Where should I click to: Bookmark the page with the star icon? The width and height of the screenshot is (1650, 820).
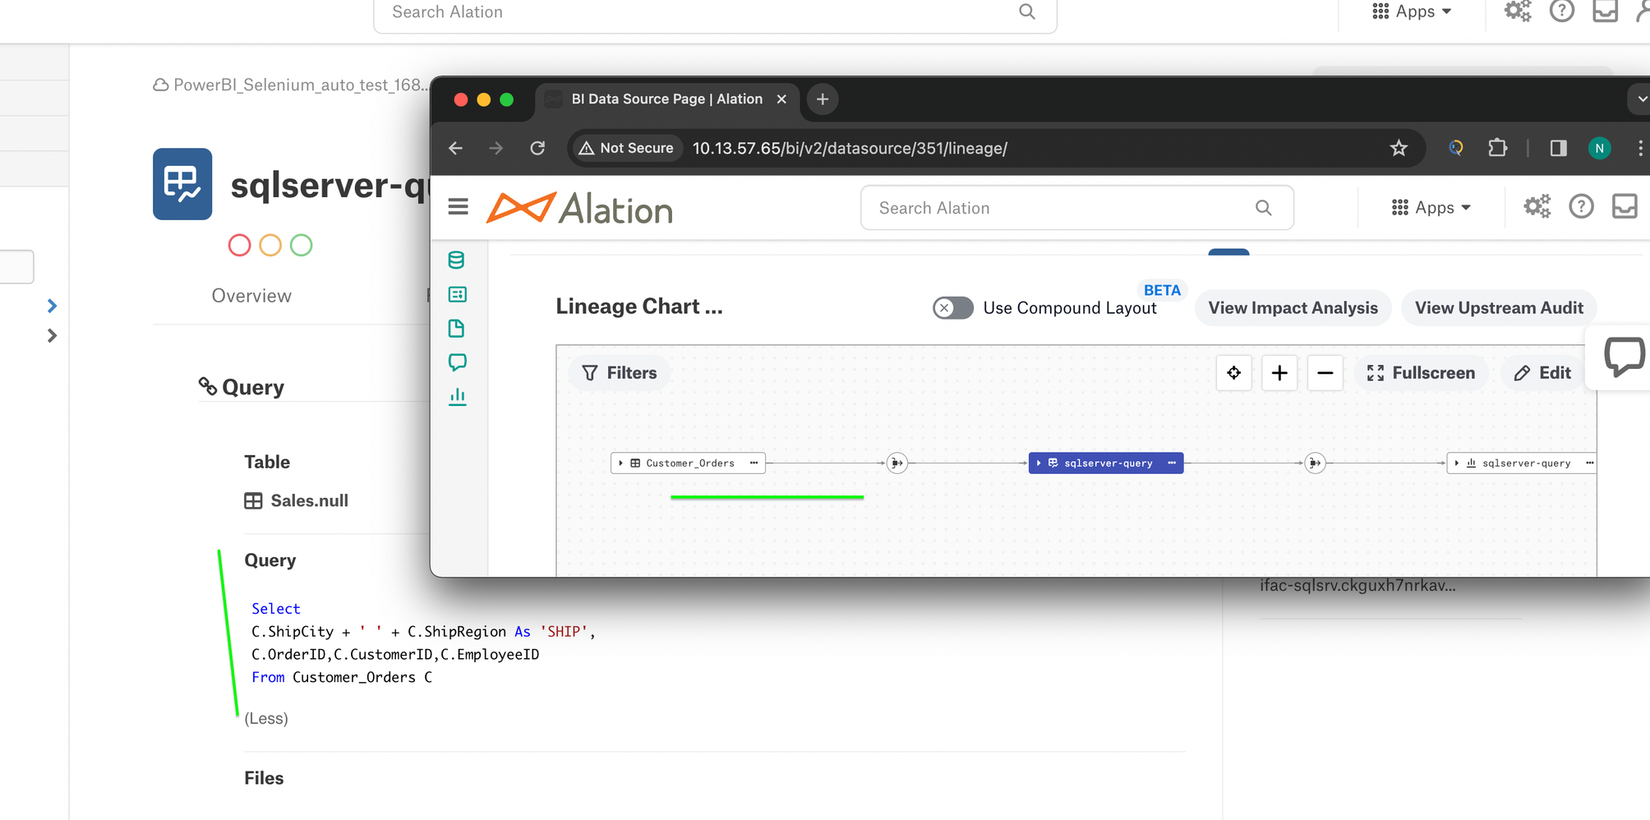pyautogui.click(x=1399, y=148)
